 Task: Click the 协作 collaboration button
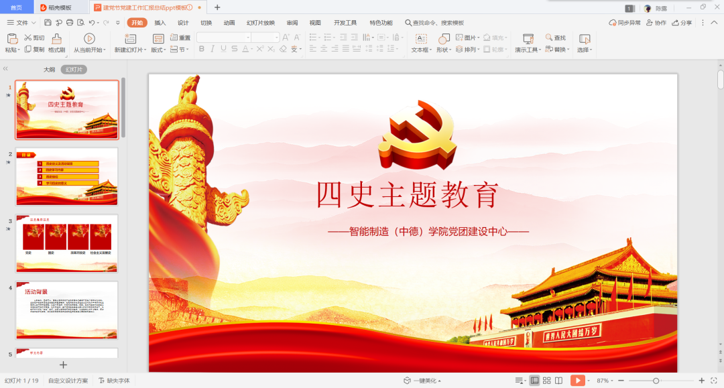tap(657, 23)
